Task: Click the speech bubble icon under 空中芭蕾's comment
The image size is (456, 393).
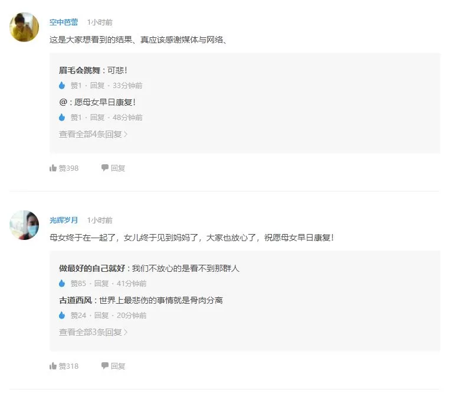Action: point(104,168)
